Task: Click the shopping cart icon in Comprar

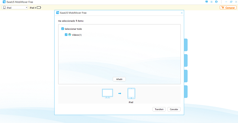Action: pyautogui.click(x=223, y=8)
